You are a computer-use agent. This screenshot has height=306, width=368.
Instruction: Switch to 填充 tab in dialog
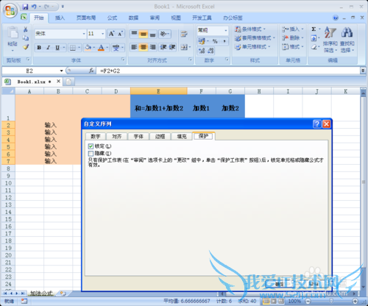182,137
